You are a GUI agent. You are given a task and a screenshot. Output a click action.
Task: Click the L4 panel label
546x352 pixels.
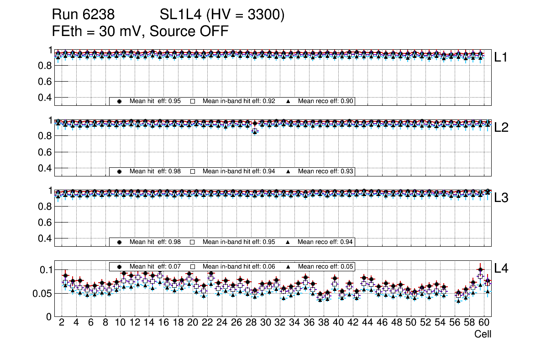tap(501, 269)
